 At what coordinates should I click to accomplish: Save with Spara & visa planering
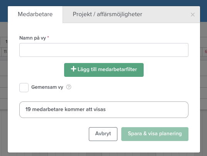155,134
